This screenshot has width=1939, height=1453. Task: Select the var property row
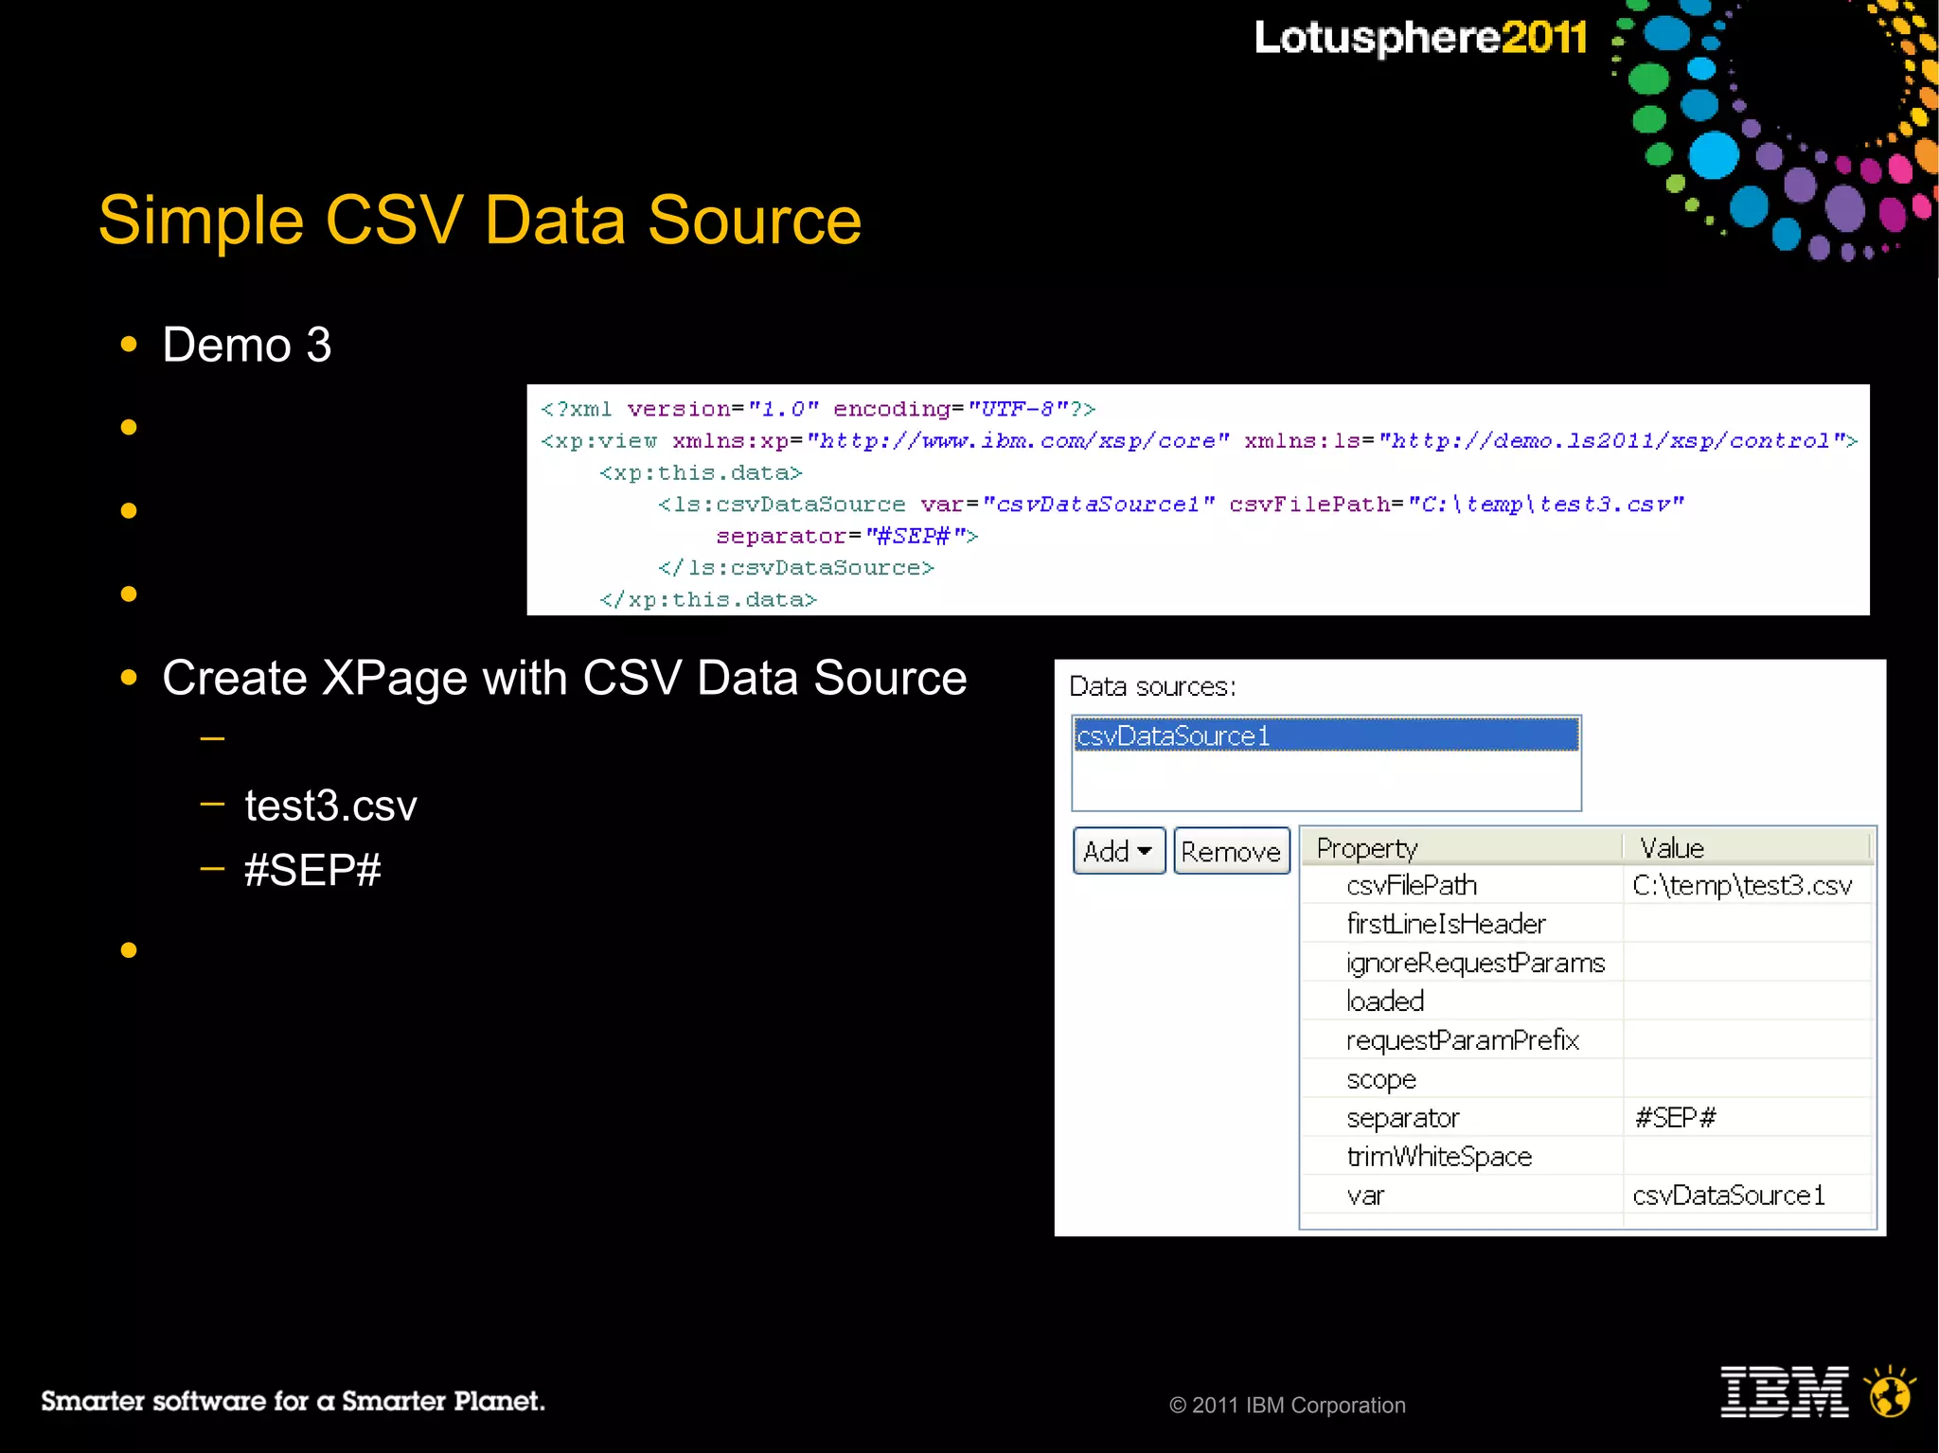[1587, 1196]
